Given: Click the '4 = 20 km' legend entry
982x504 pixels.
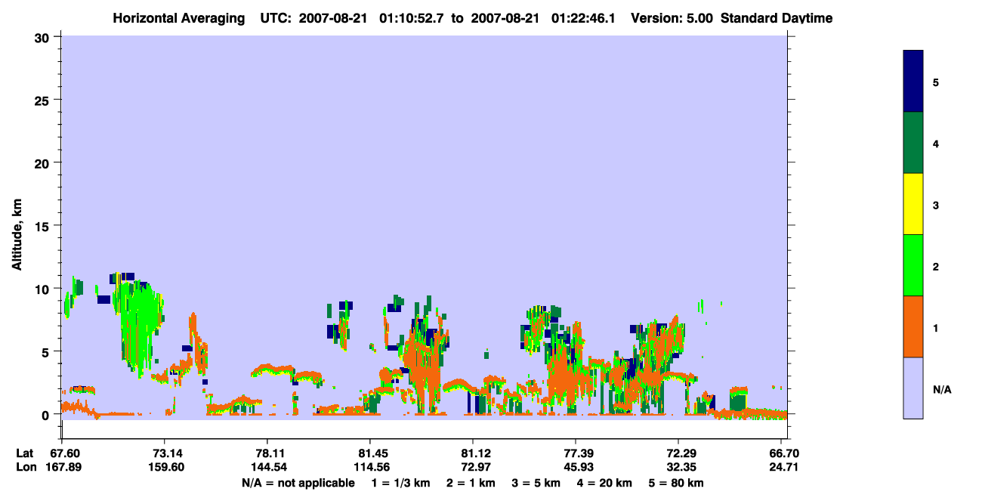Looking at the screenshot, I should click(x=604, y=483).
